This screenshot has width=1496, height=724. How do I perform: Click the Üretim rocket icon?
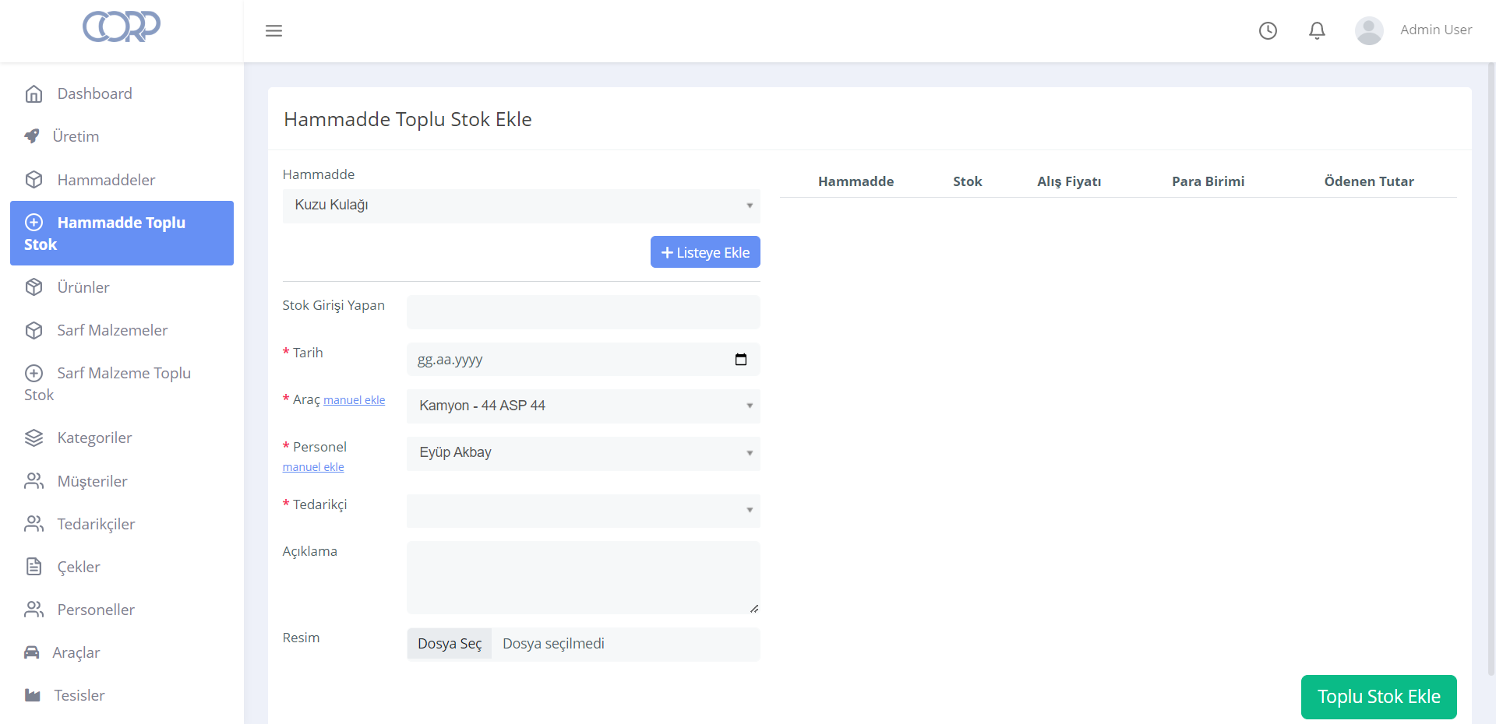click(32, 136)
